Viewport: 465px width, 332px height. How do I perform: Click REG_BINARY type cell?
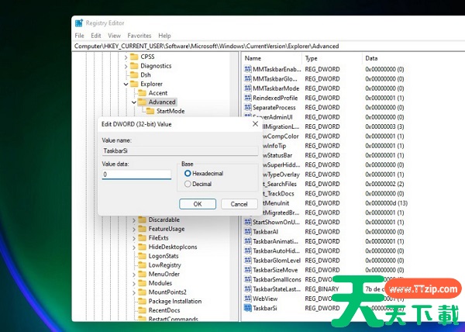click(x=322, y=289)
